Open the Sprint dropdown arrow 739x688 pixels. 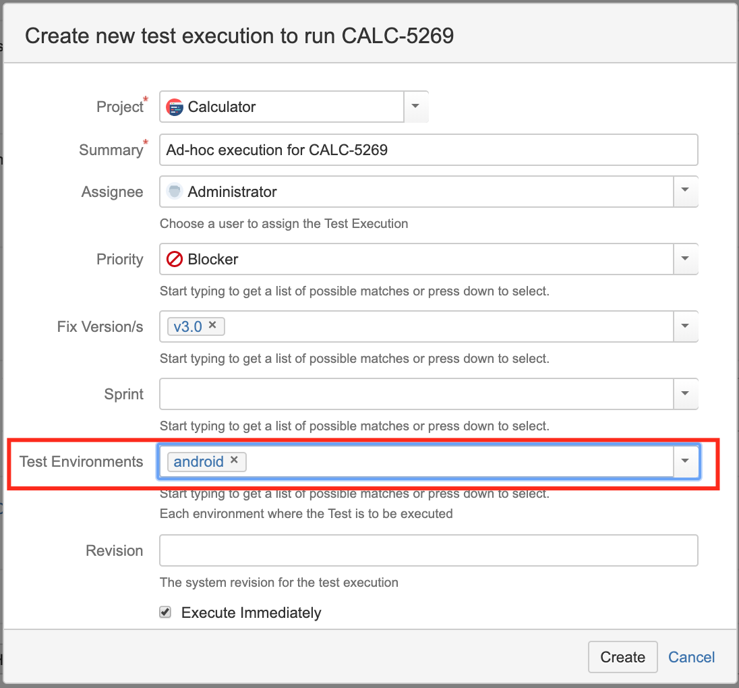pyautogui.click(x=685, y=393)
